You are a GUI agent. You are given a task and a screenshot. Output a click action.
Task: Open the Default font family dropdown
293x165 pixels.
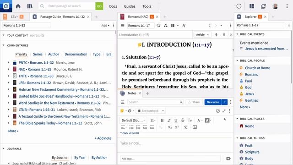[x=133, y=120]
